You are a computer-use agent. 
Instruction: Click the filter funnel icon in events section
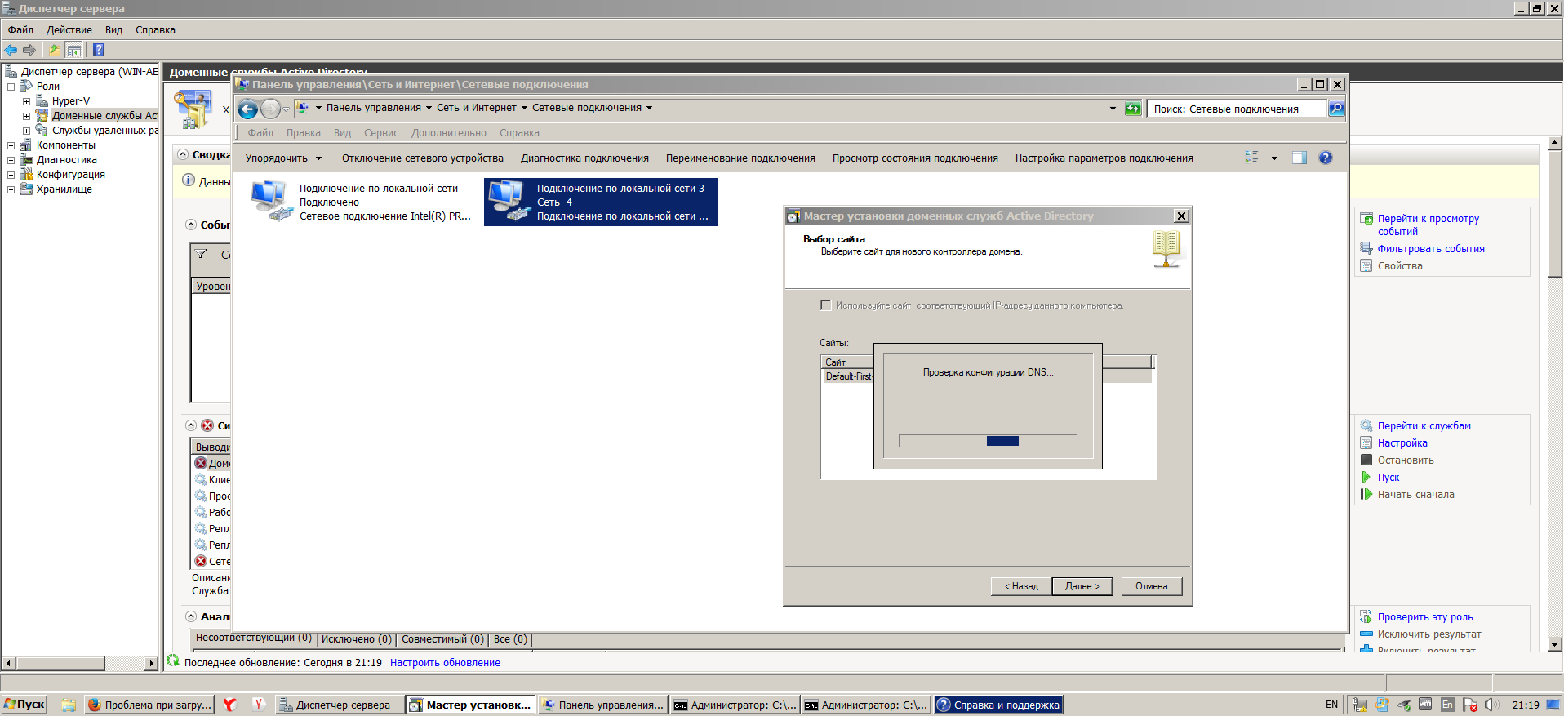tap(201, 255)
